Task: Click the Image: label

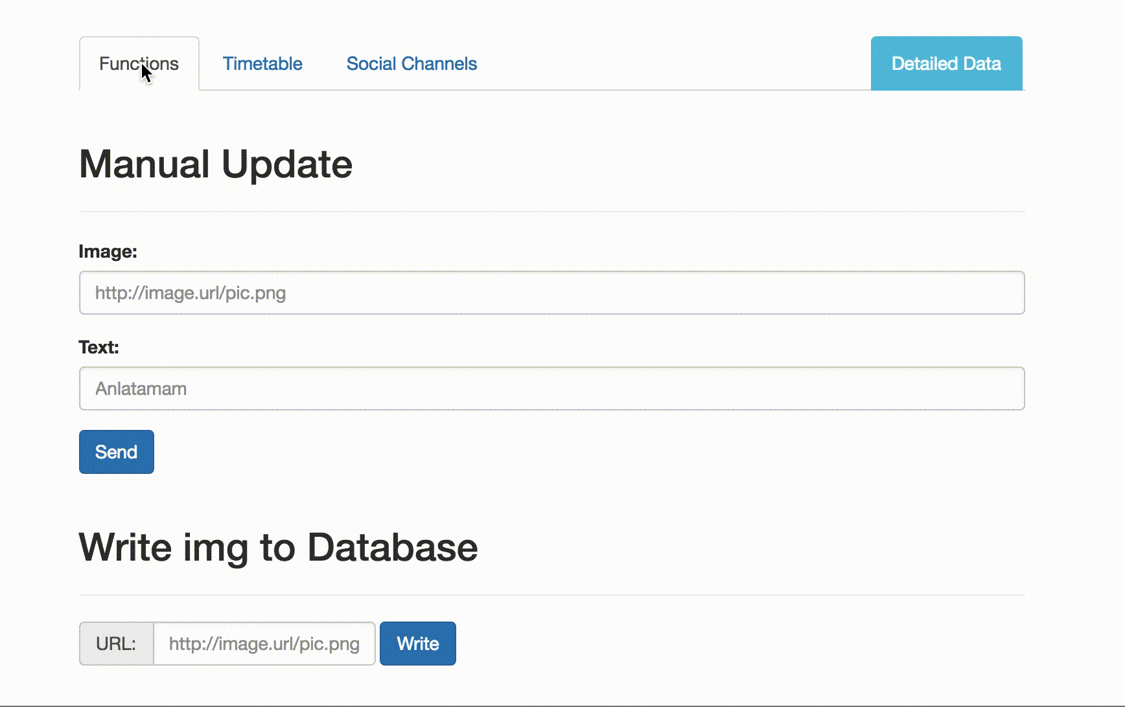Action: (108, 251)
